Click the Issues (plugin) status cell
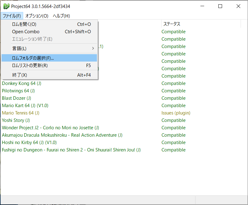Screen dimensions: 248x205 click(x=176, y=113)
